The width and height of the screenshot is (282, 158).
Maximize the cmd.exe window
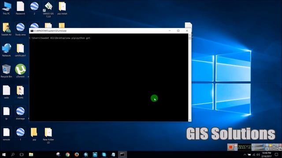[178, 31]
